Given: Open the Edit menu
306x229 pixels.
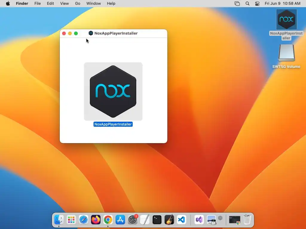Looking at the screenshot, I should coord(50,4).
